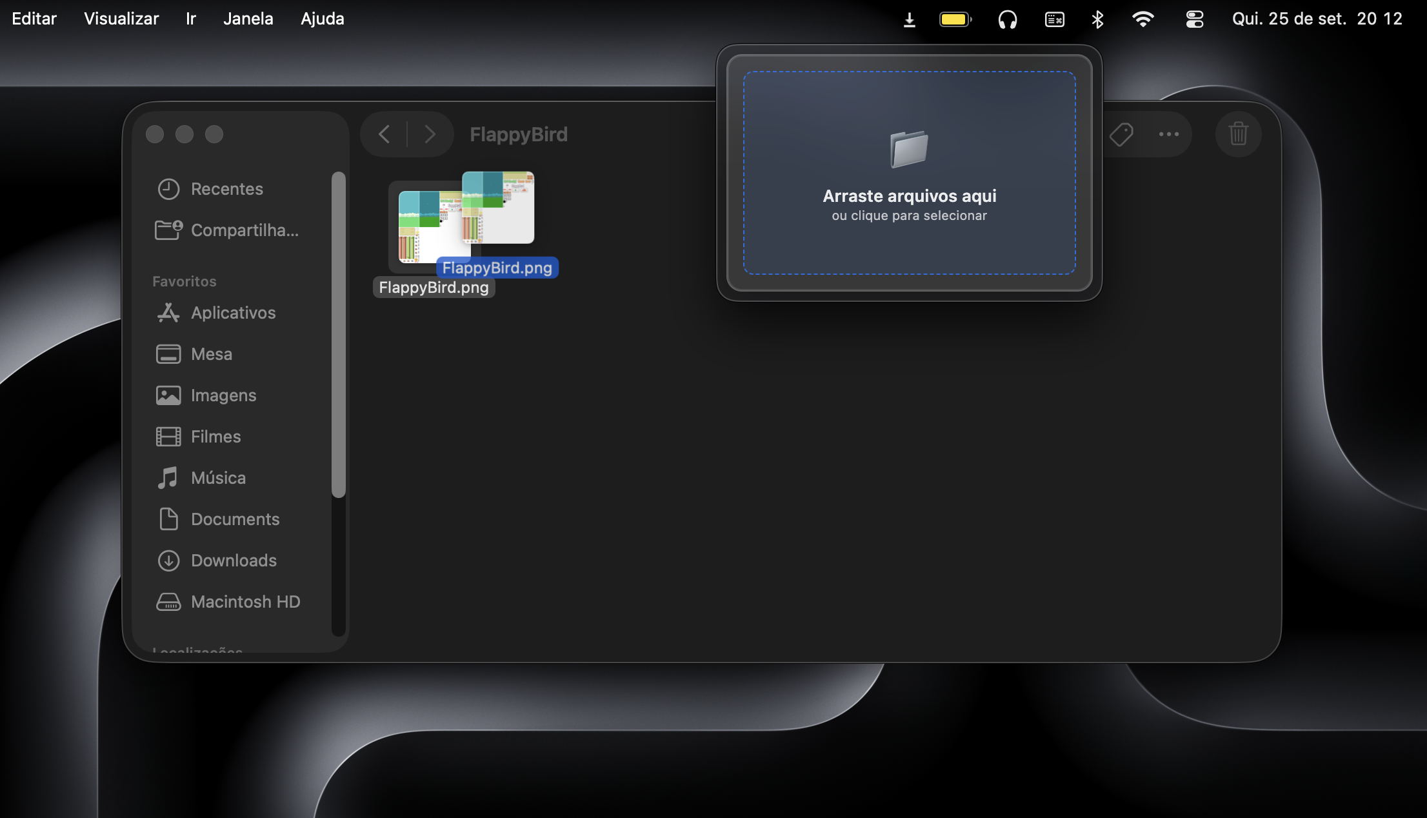Select the Mesa desktop sidebar item
The width and height of the screenshot is (1427, 818).
point(211,354)
